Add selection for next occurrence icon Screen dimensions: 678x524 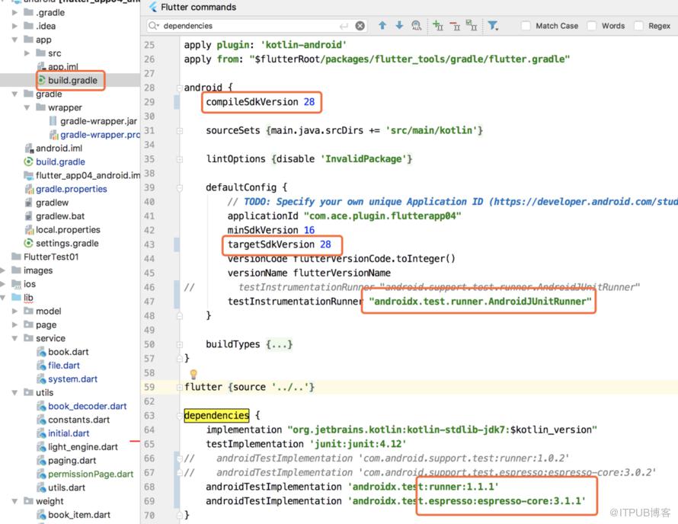(438, 25)
